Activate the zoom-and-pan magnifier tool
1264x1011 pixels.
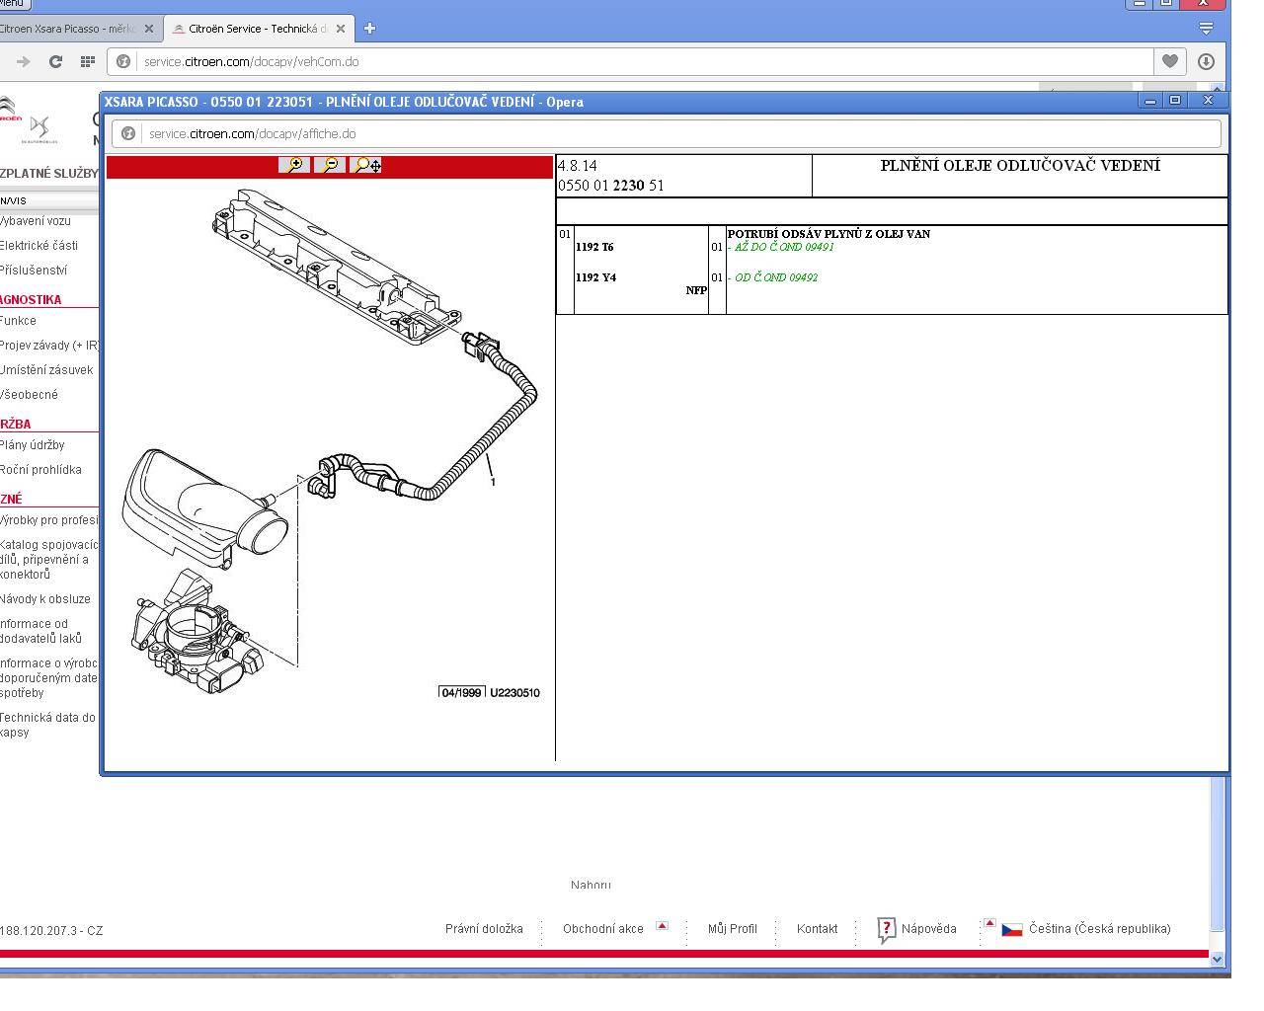coord(366,165)
